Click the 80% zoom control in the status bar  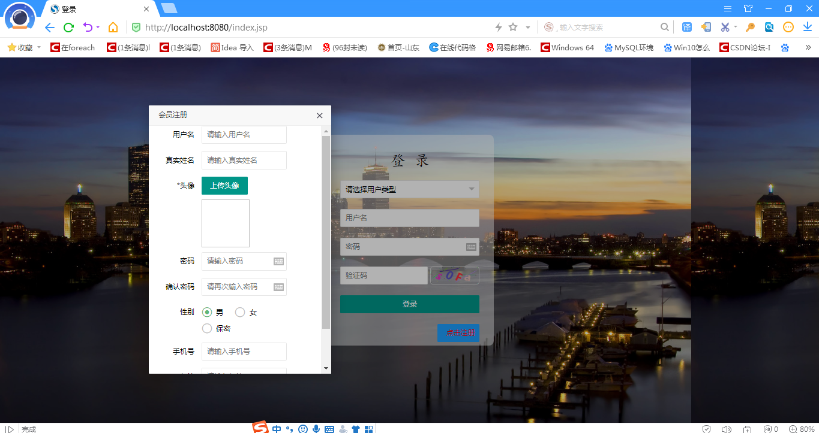point(802,429)
